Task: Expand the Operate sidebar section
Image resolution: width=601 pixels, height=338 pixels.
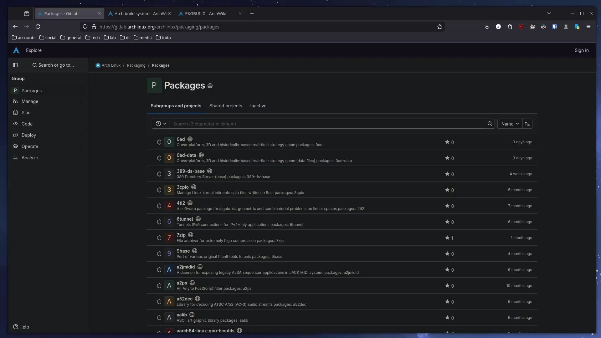Action: click(x=48, y=146)
